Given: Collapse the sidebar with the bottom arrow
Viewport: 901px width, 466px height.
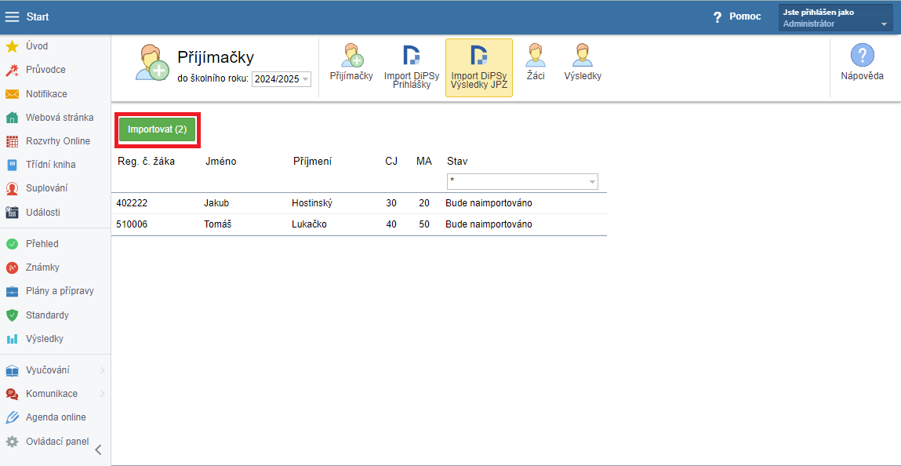Looking at the screenshot, I should pos(98,450).
